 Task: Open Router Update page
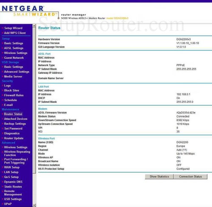[14, 138]
